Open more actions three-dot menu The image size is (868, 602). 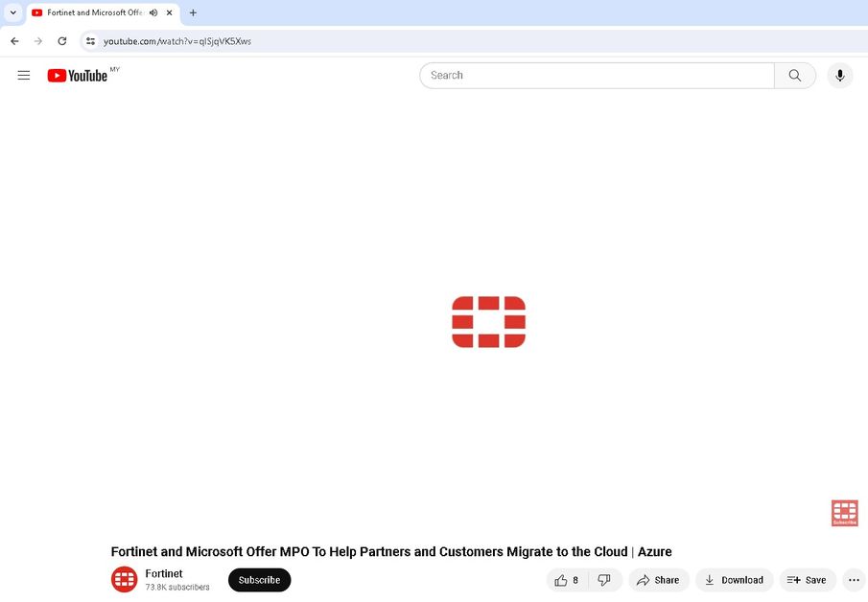[x=854, y=580]
